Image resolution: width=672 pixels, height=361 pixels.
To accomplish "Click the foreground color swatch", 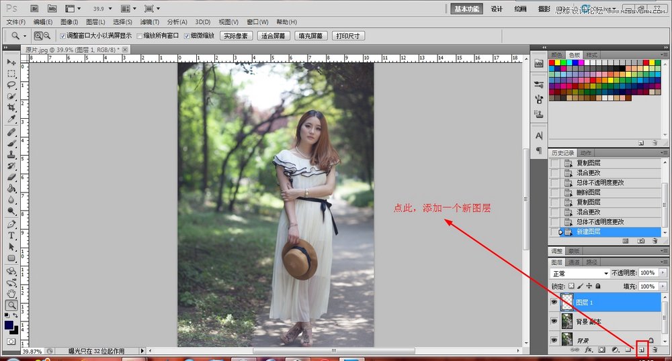I will (x=9, y=325).
